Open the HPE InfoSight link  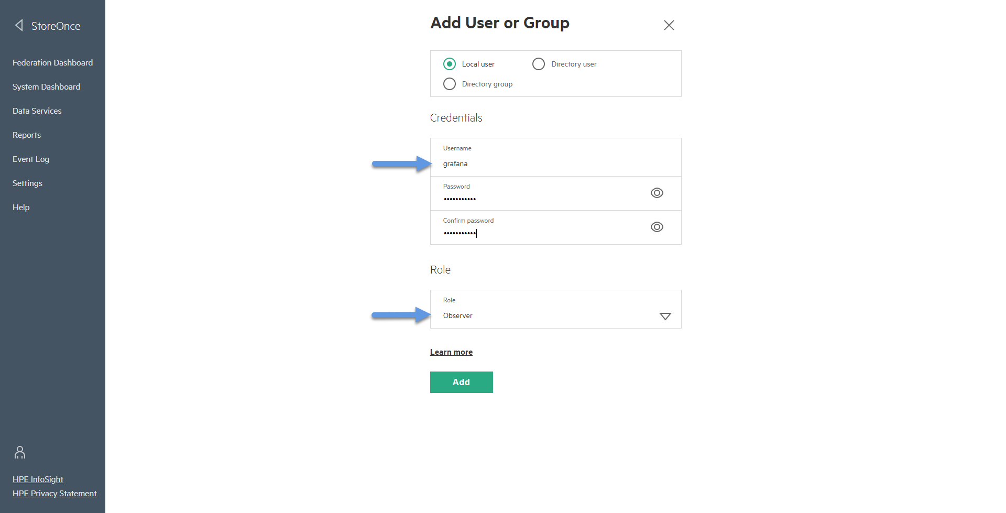point(38,479)
